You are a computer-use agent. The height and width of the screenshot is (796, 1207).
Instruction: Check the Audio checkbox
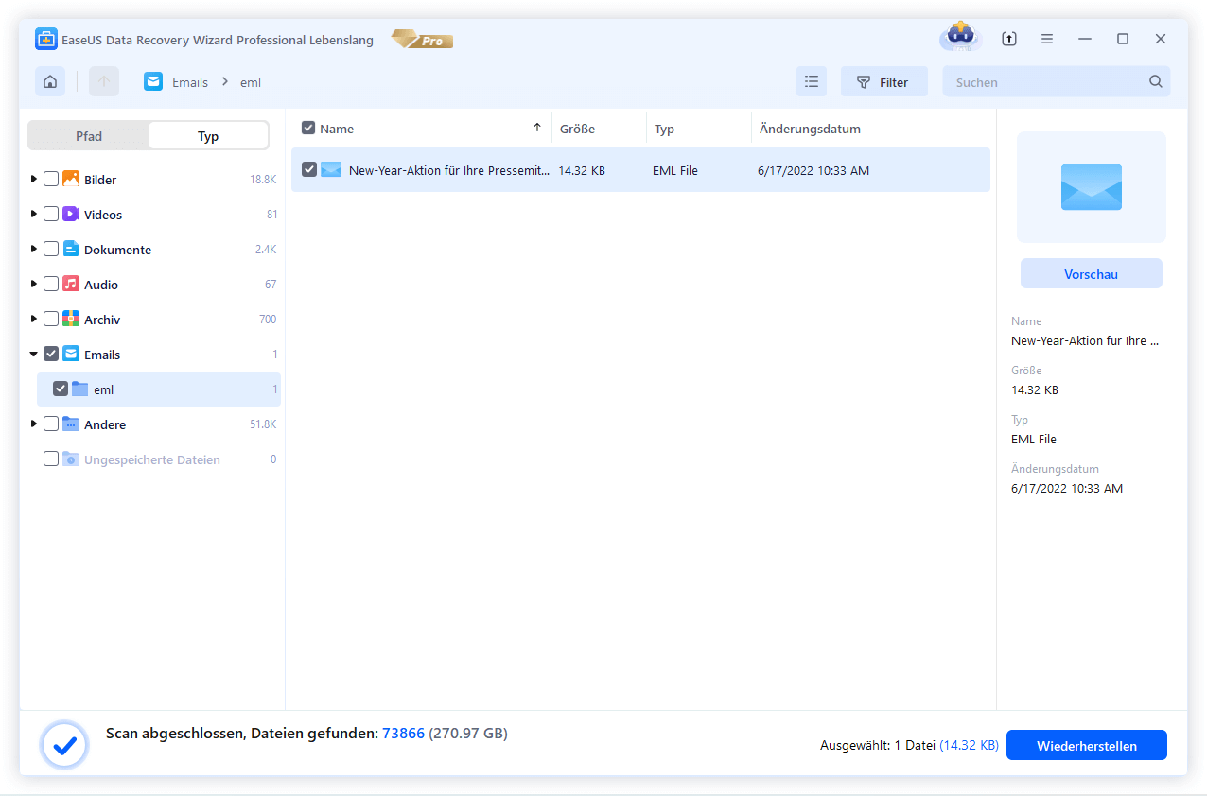point(51,285)
